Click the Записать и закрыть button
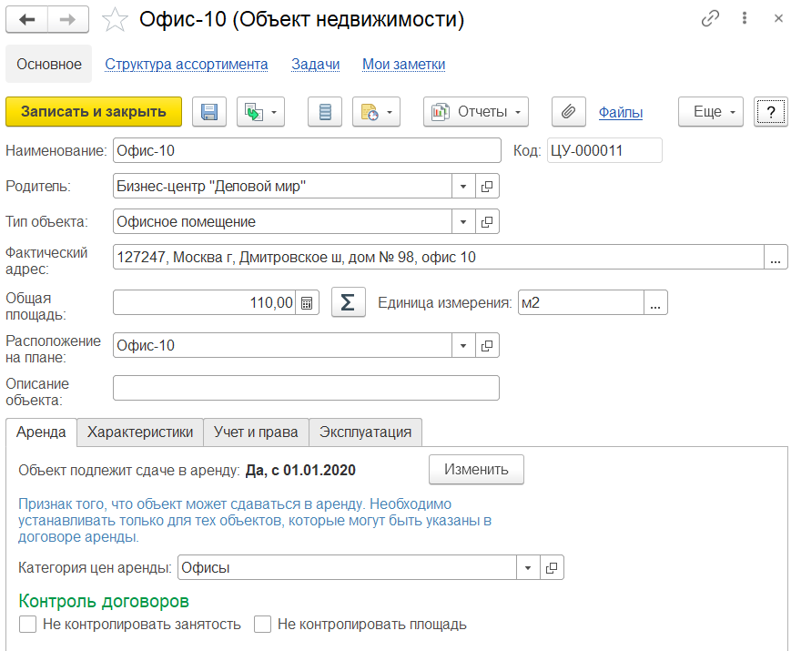 coord(94,112)
